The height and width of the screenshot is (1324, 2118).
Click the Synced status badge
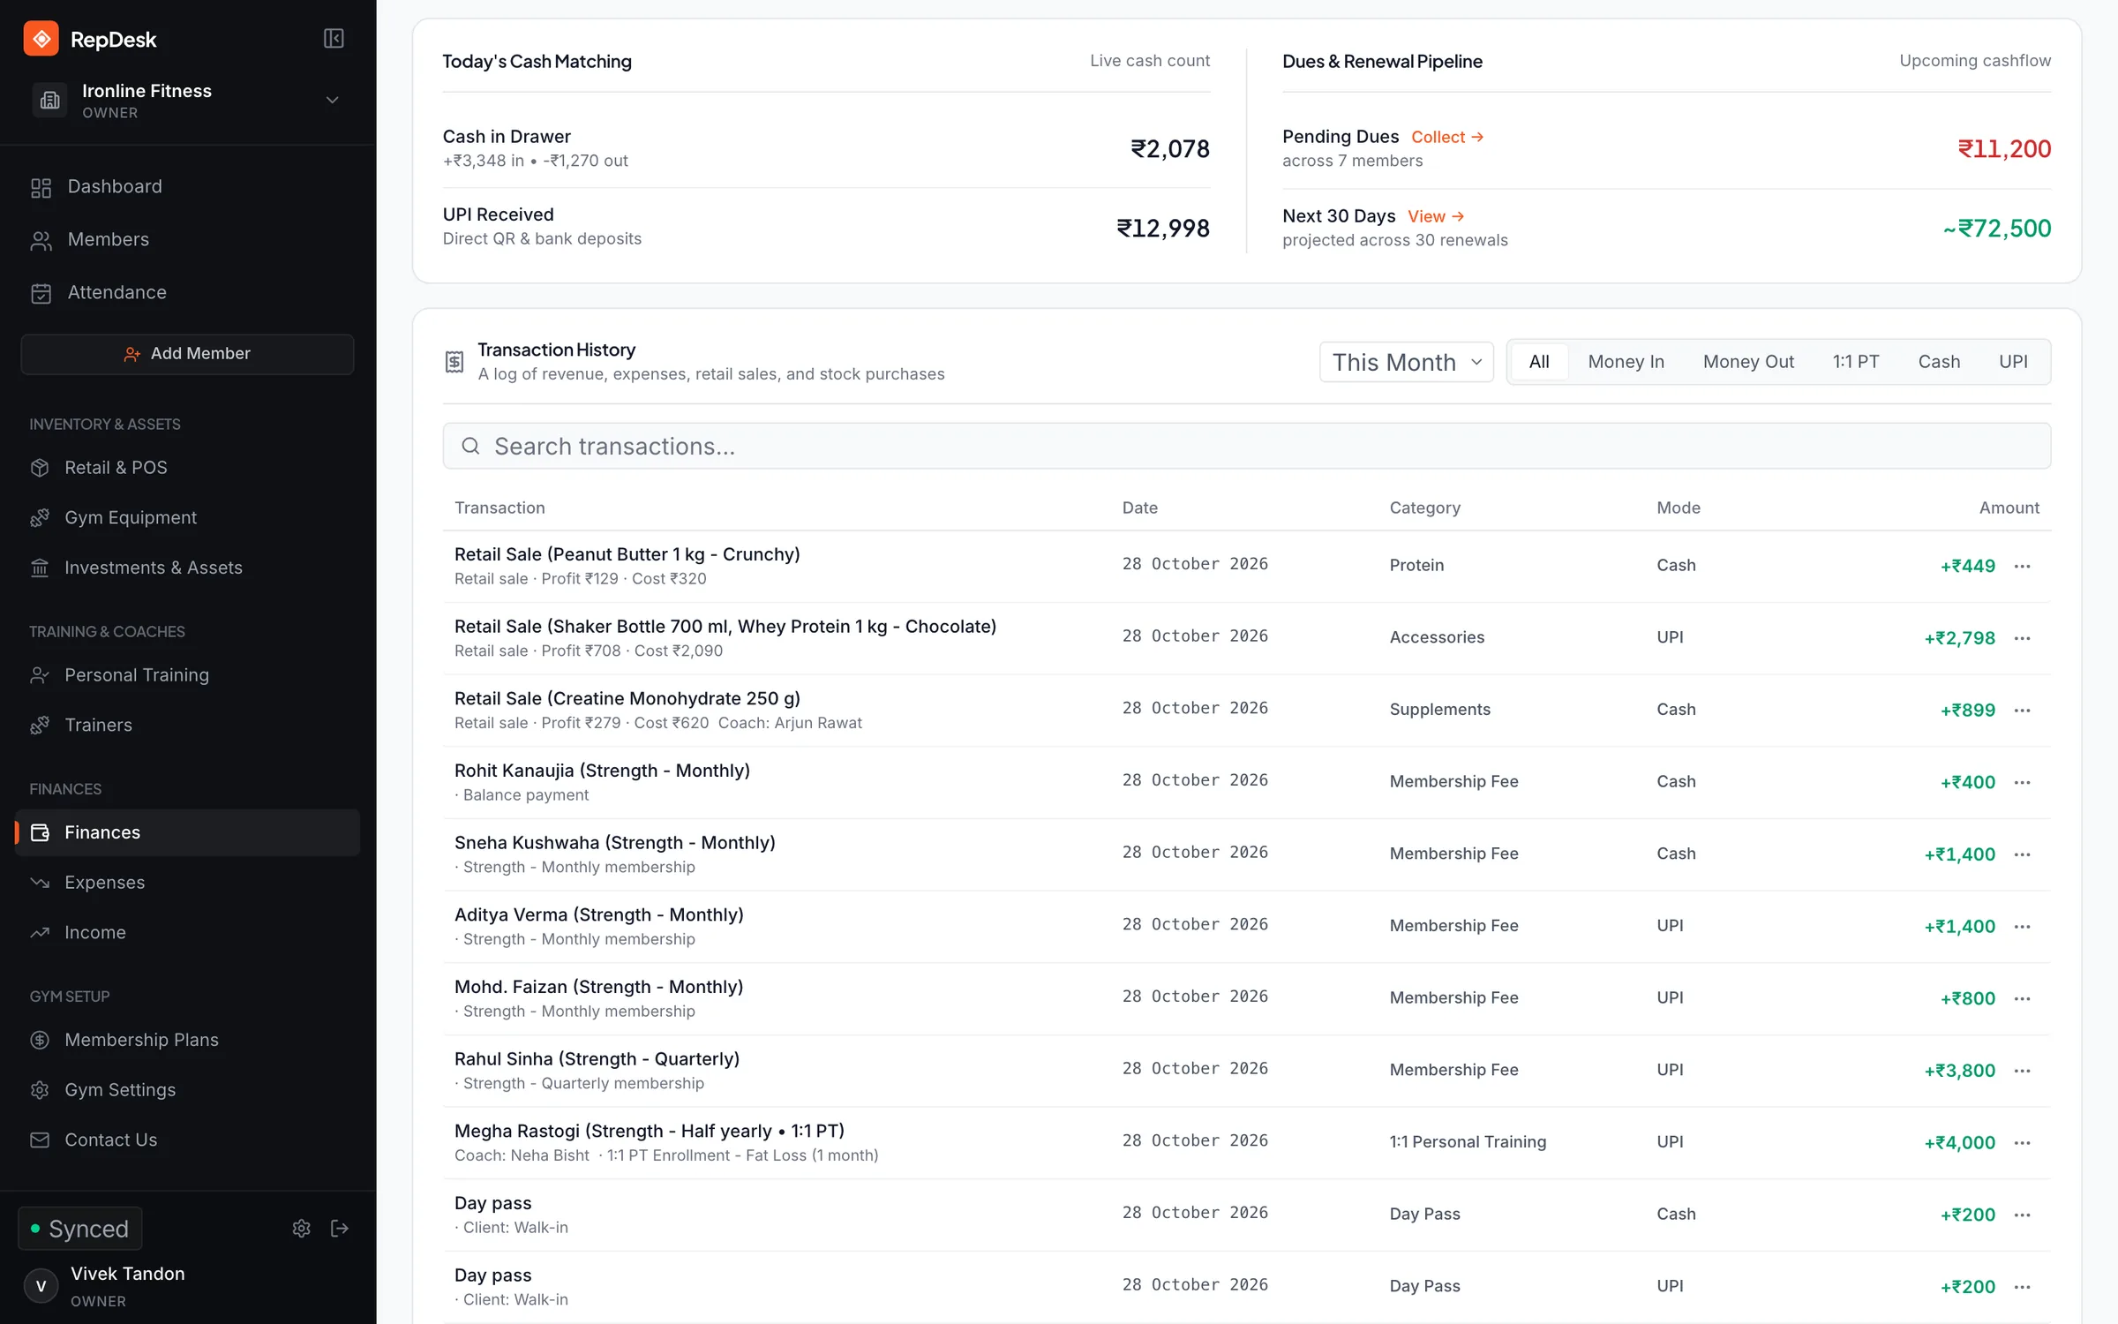pos(80,1229)
